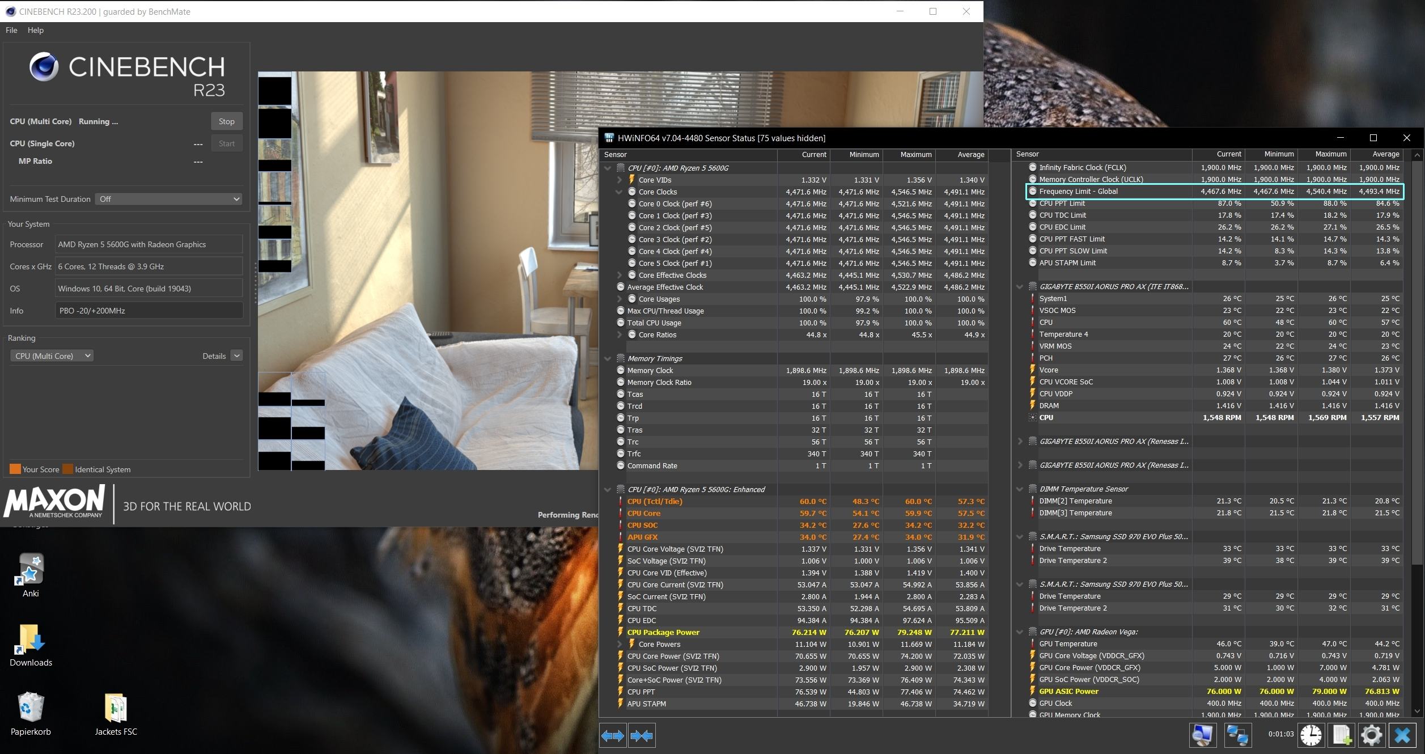1425x754 pixels.
Task: Open HWiNFO summary monitor magnifier icon
Action: (1202, 735)
